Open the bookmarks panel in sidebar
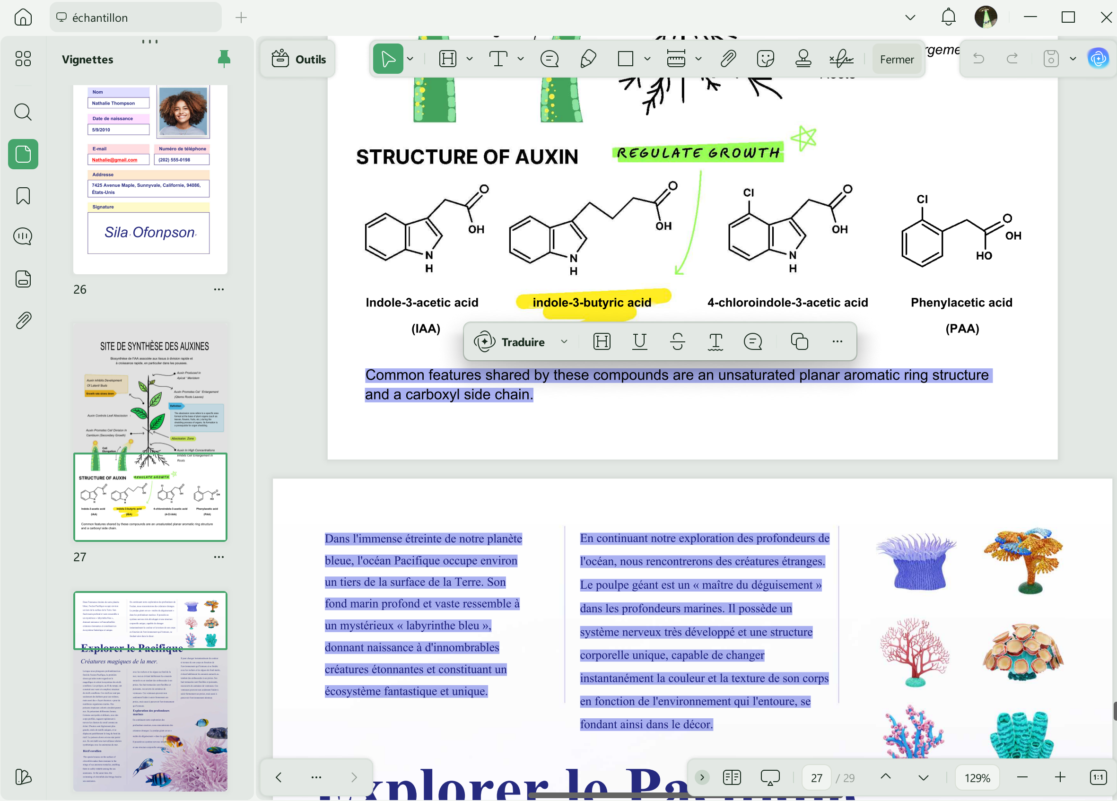Viewport: 1117px width, 801px height. 23,196
